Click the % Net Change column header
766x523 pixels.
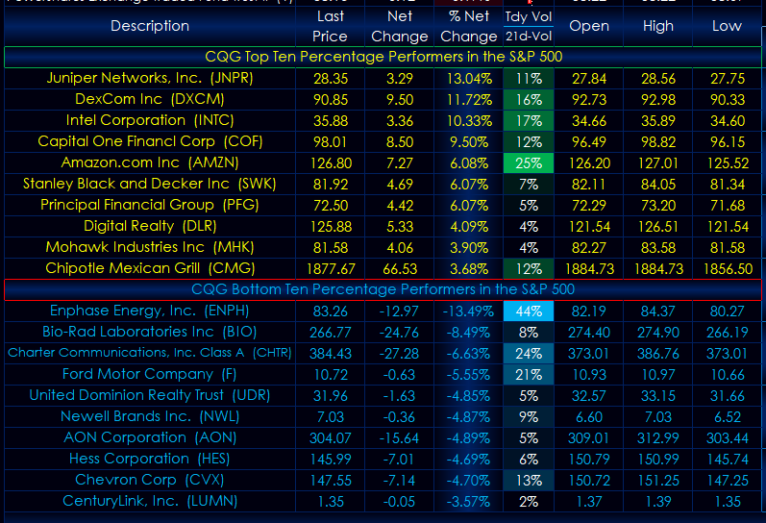(468, 26)
